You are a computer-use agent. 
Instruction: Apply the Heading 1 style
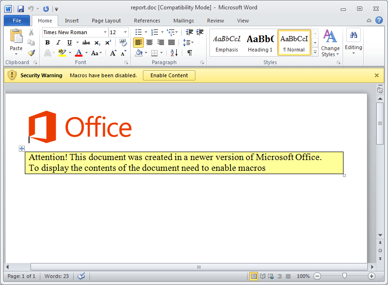(x=260, y=43)
